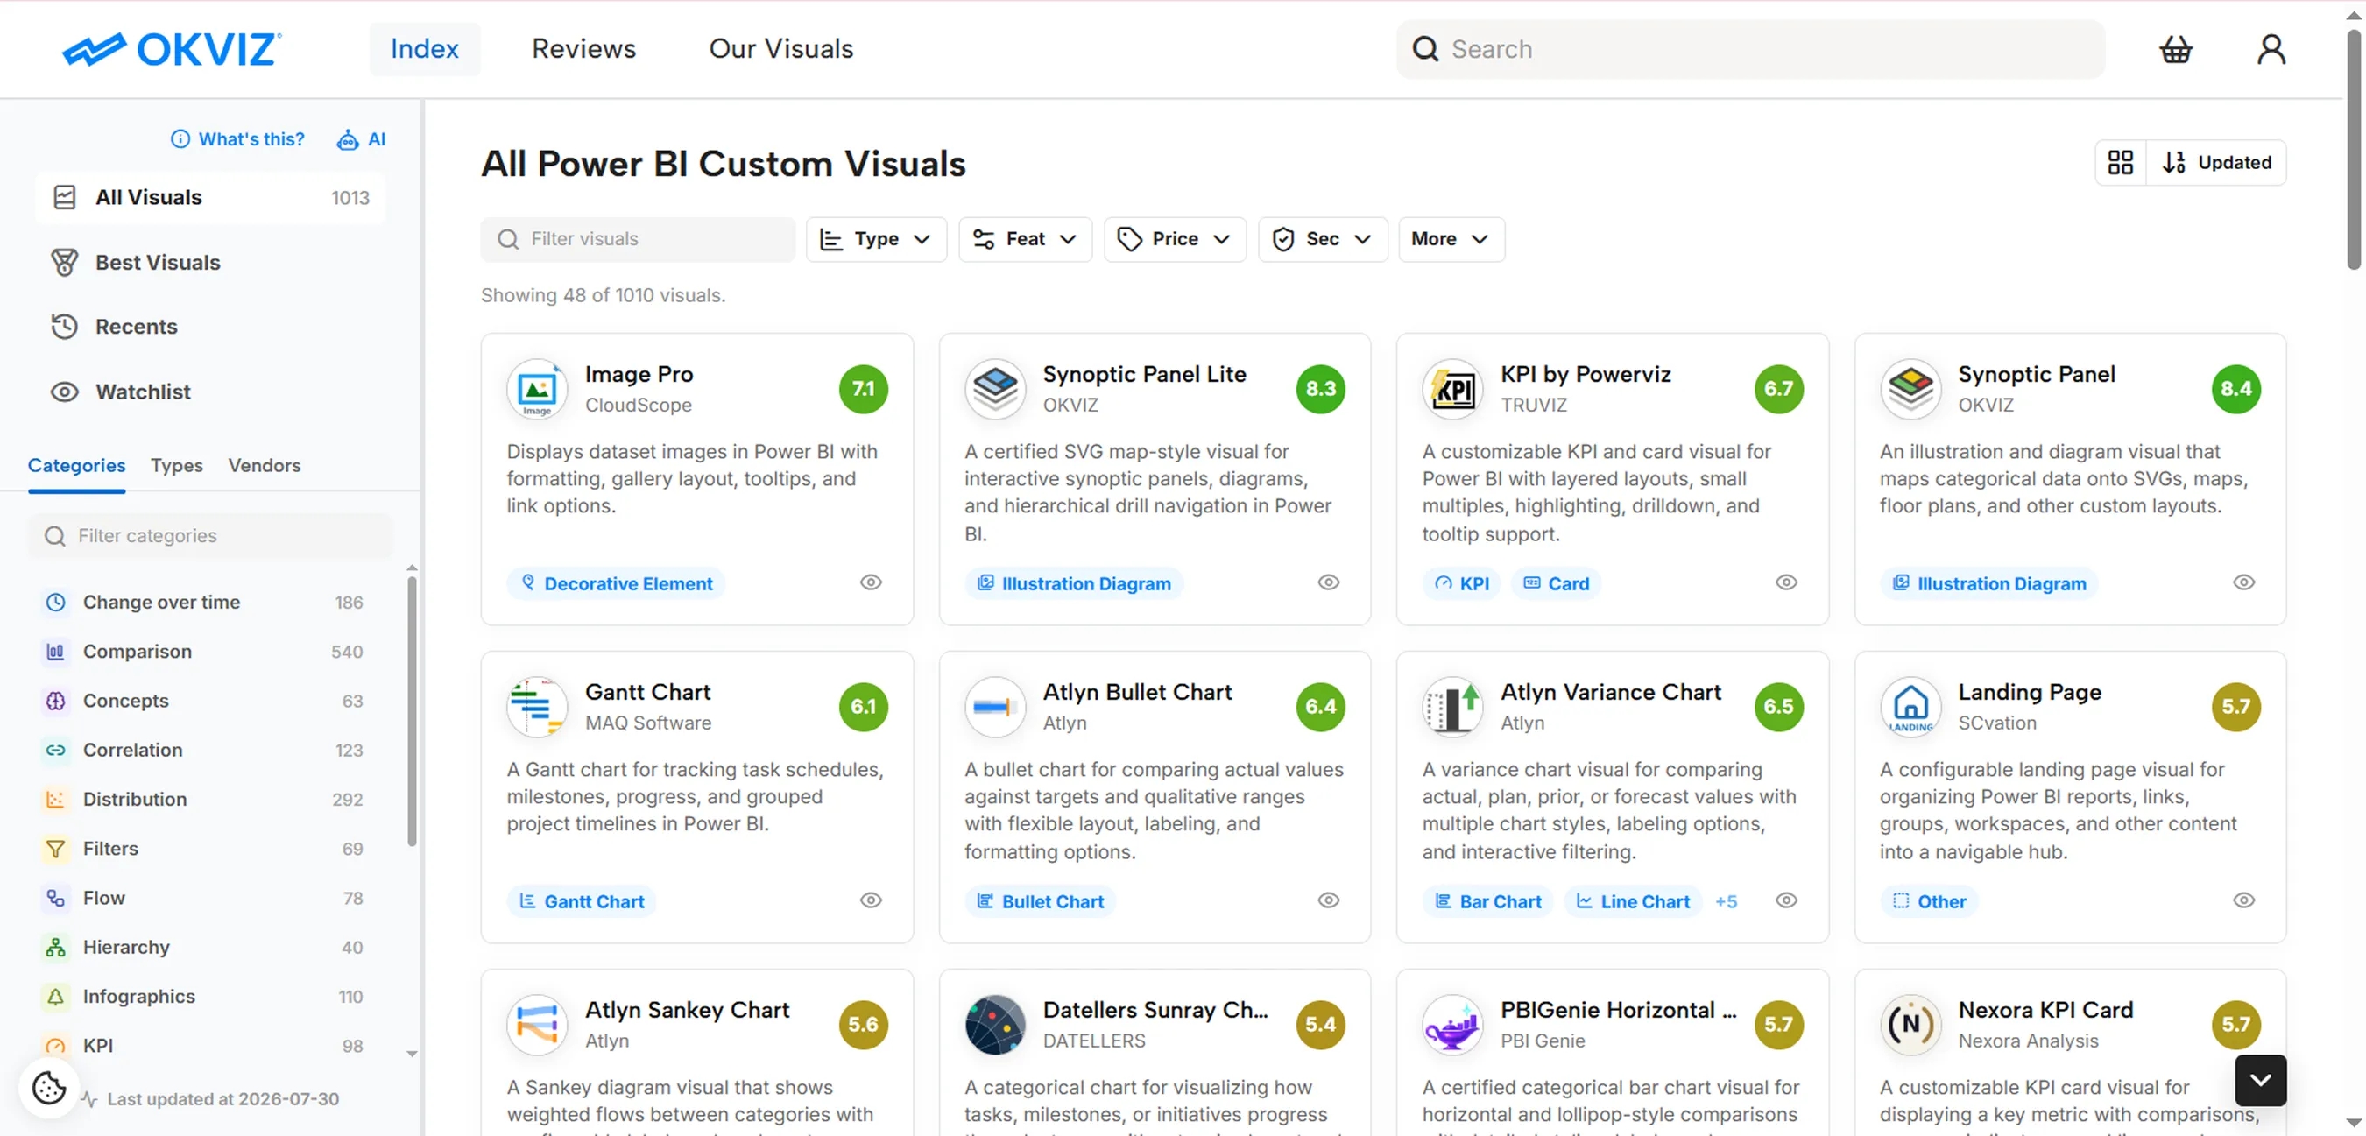Select the Decorative Element tag
The image size is (2366, 1136).
(x=617, y=584)
